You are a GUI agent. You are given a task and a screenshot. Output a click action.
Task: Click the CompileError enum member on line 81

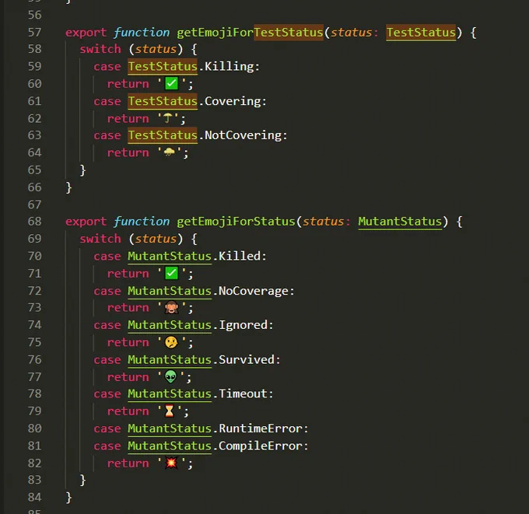point(261,446)
